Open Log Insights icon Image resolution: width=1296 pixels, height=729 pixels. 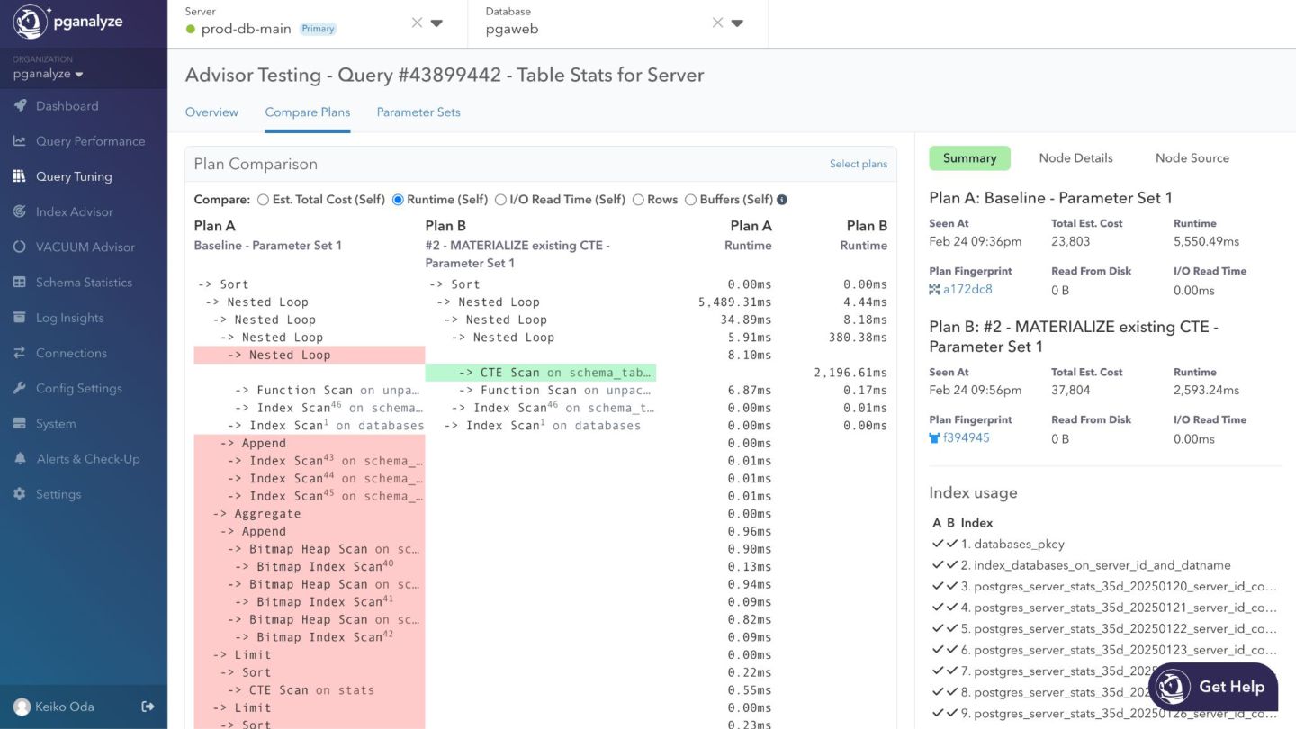[19, 318]
